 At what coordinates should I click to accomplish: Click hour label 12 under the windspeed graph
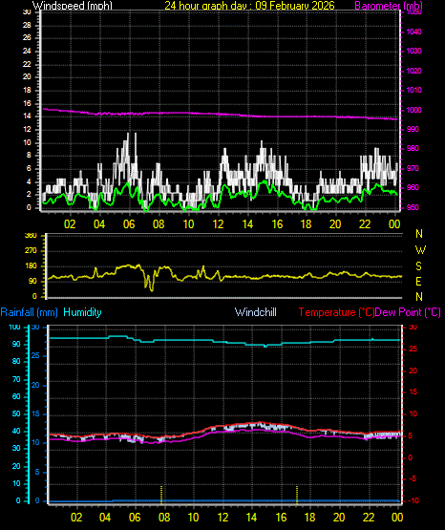click(218, 224)
